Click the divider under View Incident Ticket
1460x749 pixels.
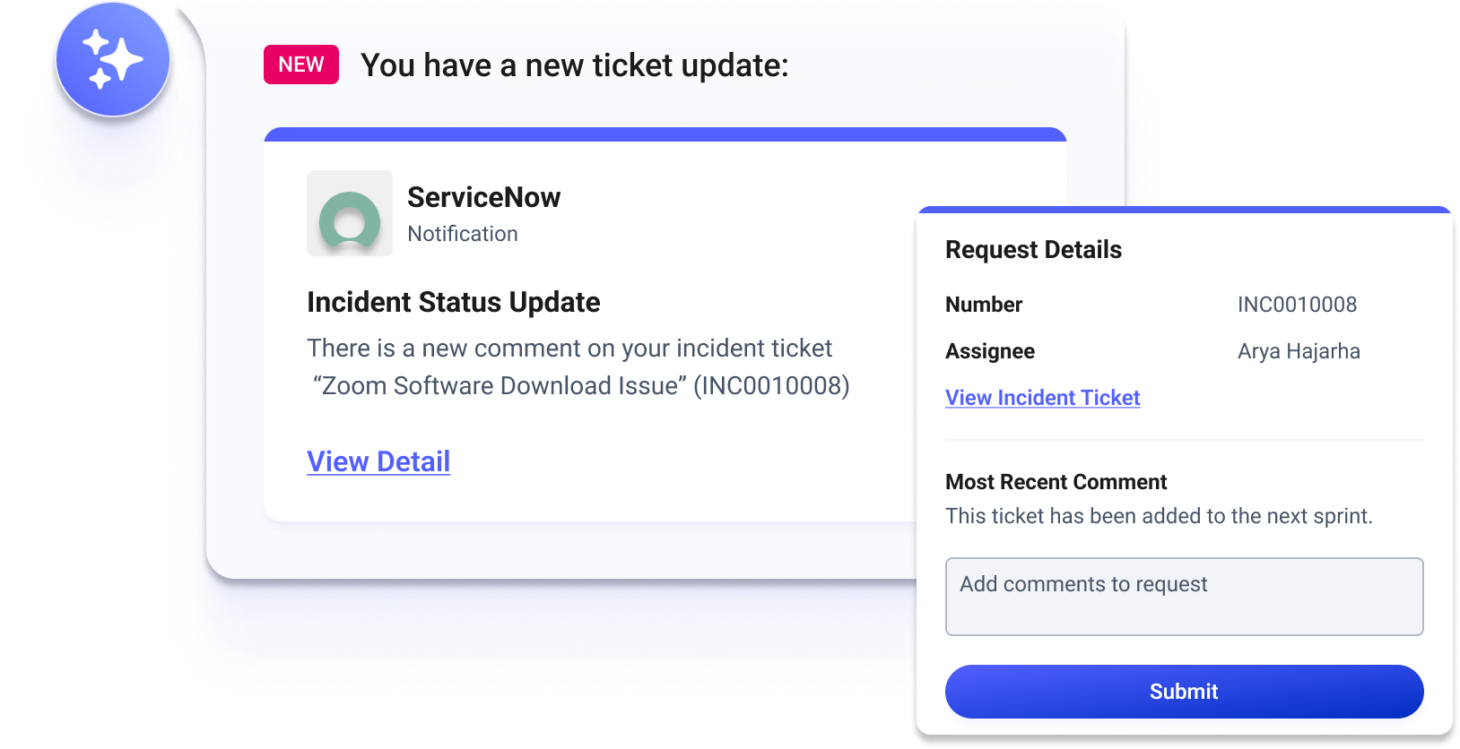point(1184,438)
